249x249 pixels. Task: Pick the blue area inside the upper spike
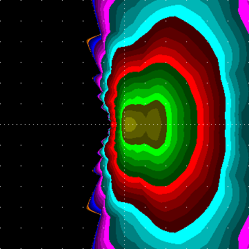[94, 42]
